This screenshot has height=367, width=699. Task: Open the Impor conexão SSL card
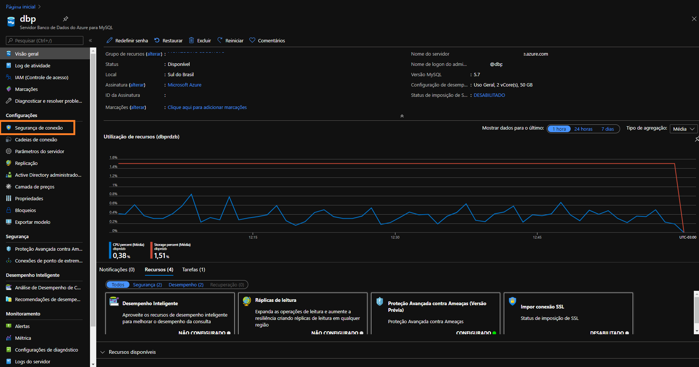568,313
